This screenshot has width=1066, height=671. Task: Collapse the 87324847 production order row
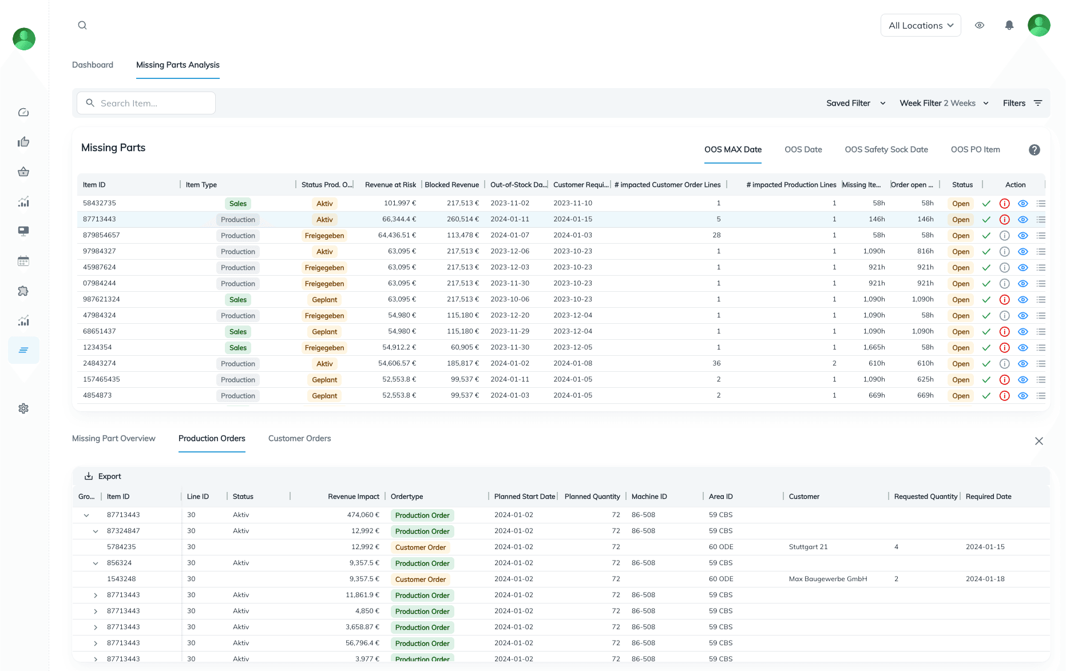coord(96,531)
